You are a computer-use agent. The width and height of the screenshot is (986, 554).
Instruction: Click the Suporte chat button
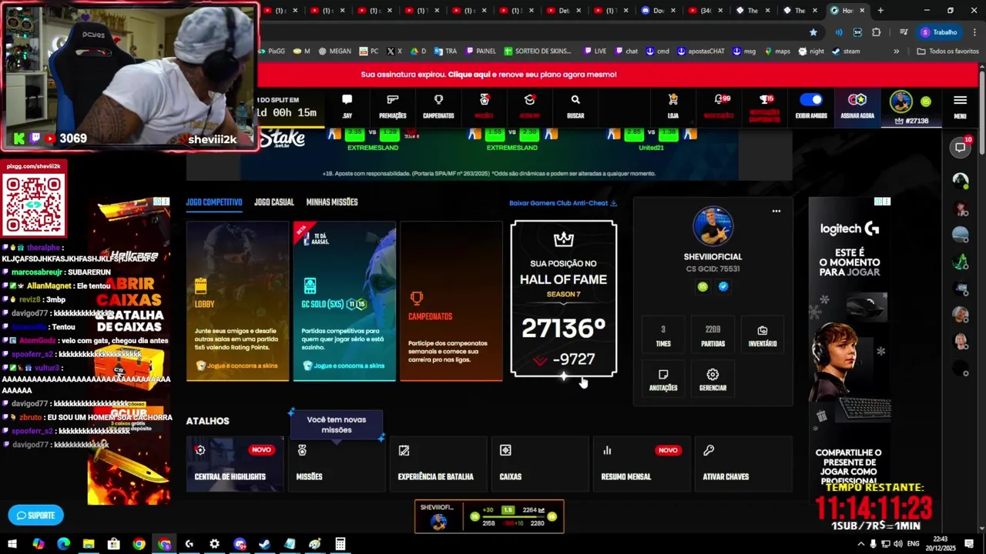[35, 515]
